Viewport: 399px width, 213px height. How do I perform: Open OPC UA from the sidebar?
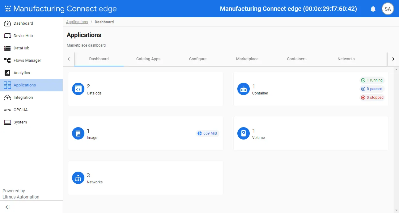31,110
